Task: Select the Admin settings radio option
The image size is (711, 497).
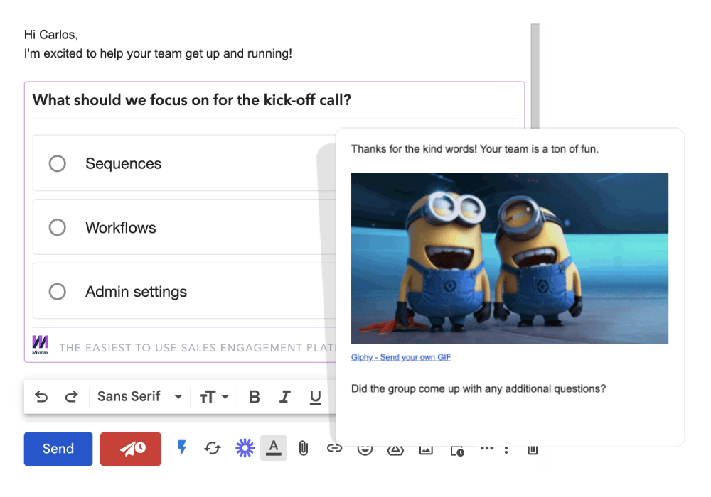Action: [57, 292]
